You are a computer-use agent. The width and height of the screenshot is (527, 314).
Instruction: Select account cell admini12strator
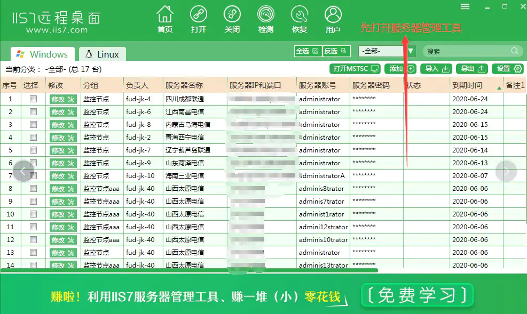point(324,227)
